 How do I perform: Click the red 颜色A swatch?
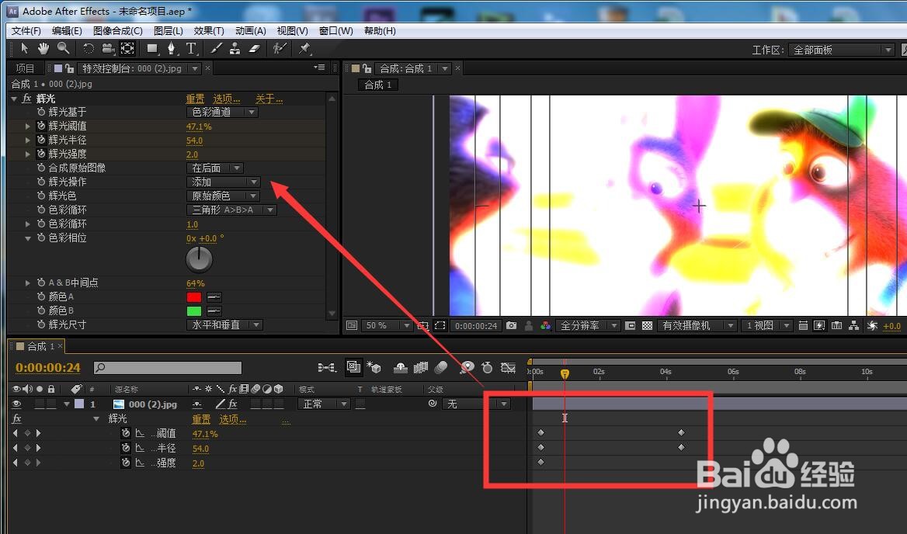194,297
